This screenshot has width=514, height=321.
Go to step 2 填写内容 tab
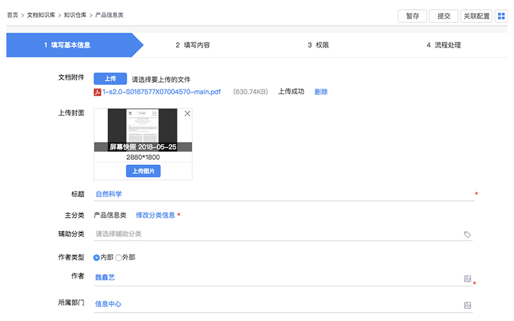pyautogui.click(x=193, y=46)
